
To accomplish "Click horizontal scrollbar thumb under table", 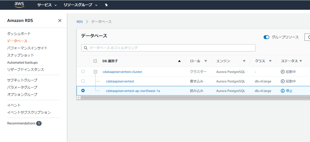I will coord(195,98).
